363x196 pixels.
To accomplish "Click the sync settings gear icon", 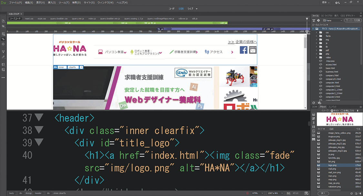I will [337, 3].
